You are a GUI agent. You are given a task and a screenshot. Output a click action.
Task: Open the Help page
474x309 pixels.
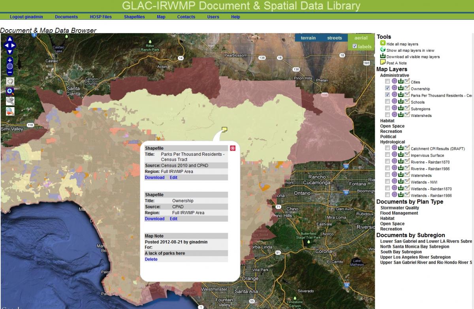click(x=235, y=17)
